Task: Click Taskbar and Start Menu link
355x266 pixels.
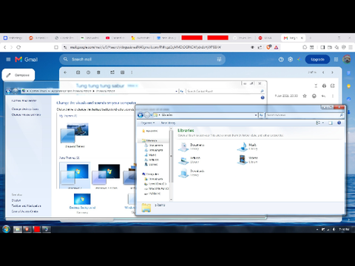Action: pyautogui.click(x=27, y=205)
